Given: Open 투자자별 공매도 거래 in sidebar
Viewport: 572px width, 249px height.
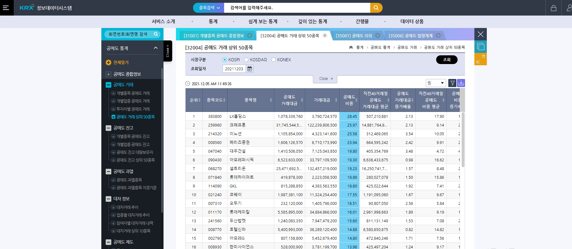Looking at the screenshot, I should click(x=133, y=109).
